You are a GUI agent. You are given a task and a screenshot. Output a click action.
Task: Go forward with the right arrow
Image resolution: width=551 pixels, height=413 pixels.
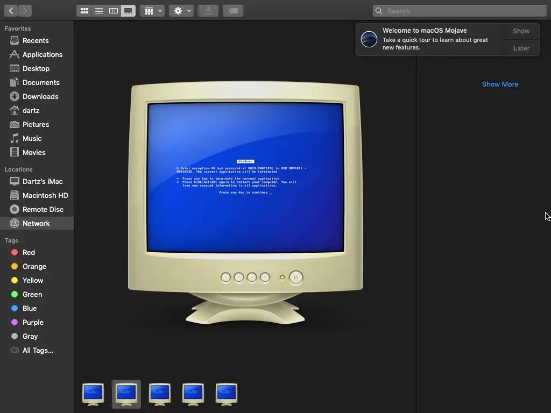[25, 11]
